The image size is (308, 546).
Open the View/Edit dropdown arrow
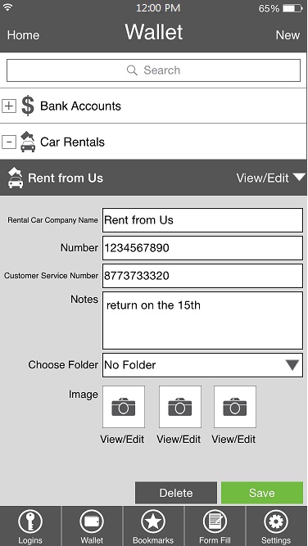299,178
